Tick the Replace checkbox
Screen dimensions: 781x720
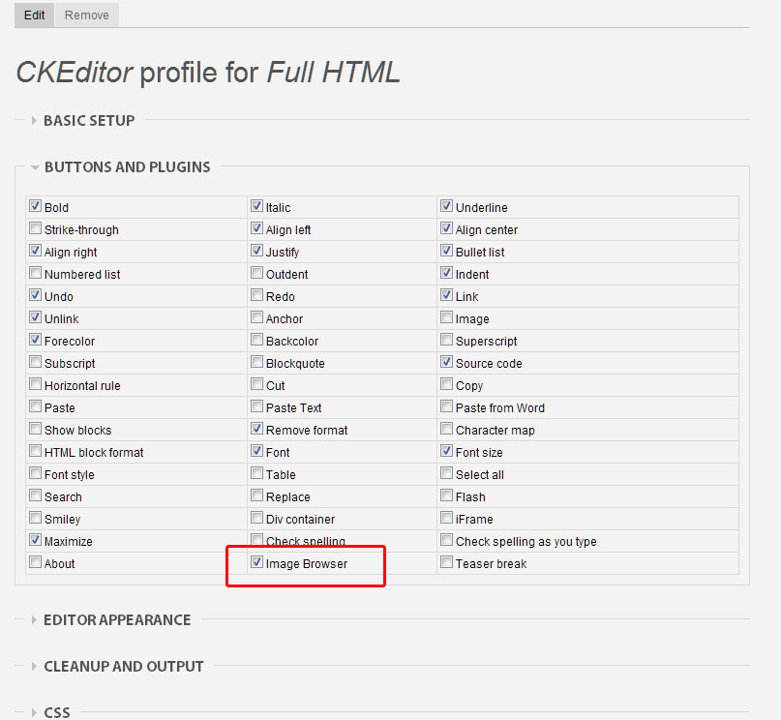(x=257, y=495)
